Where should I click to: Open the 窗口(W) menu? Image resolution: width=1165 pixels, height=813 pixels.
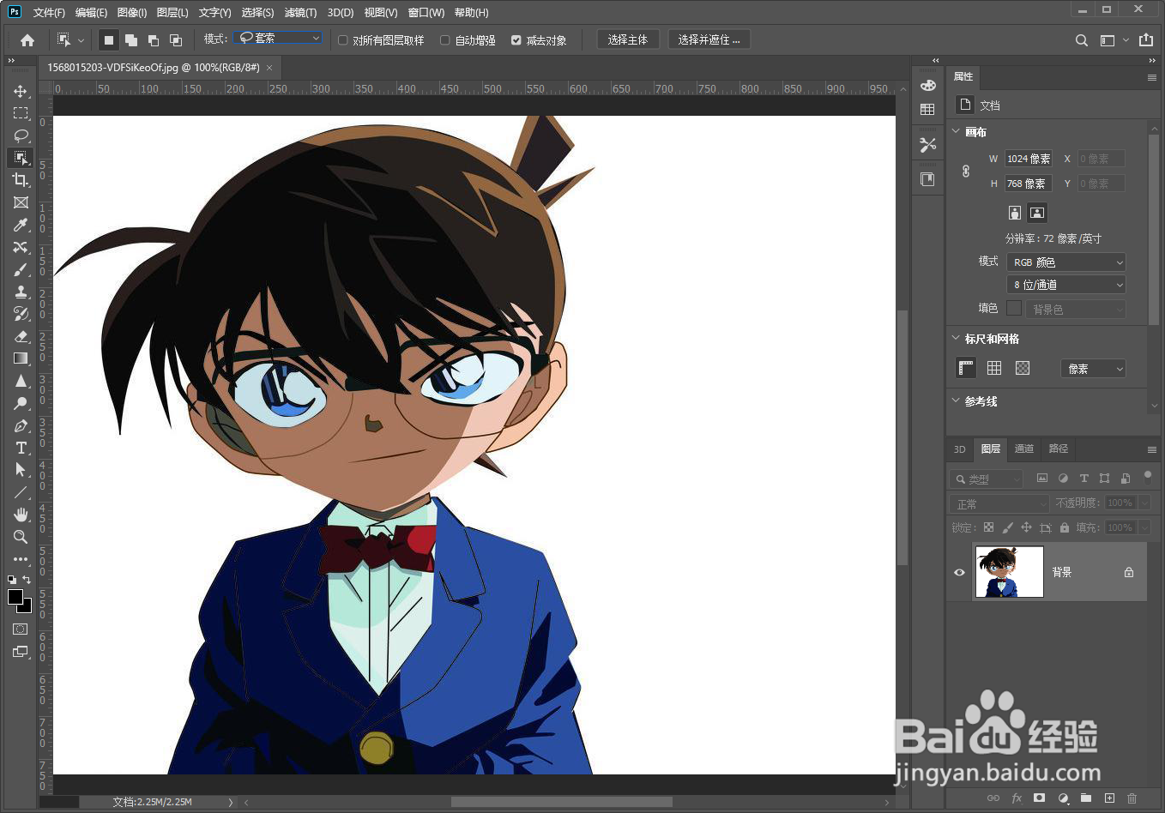(426, 12)
